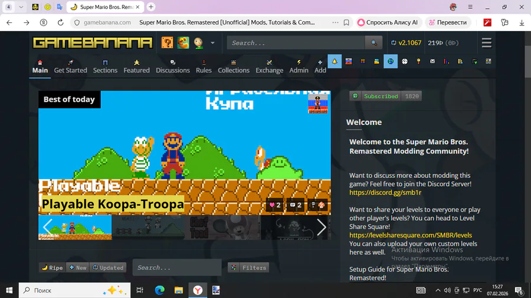Viewport: 531px width, 298px height.
Task: Show hidden system tray icons
Action: click(x=438, y=290)
